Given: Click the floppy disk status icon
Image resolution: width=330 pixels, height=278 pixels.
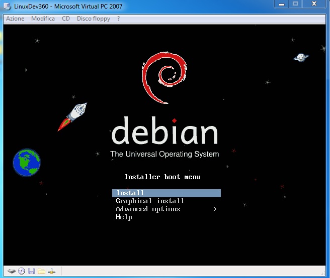Looking at the screenshot, I should (x=31, y=271).
